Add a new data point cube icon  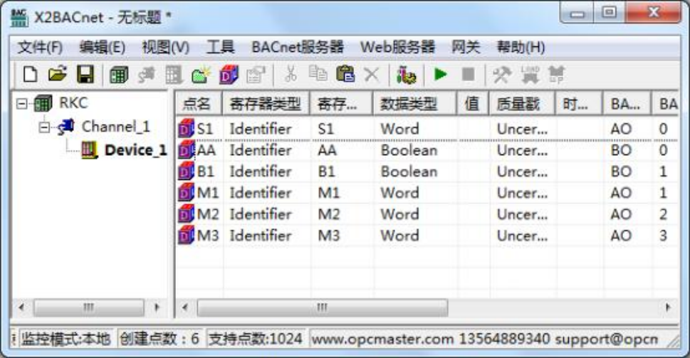(229, 75)
